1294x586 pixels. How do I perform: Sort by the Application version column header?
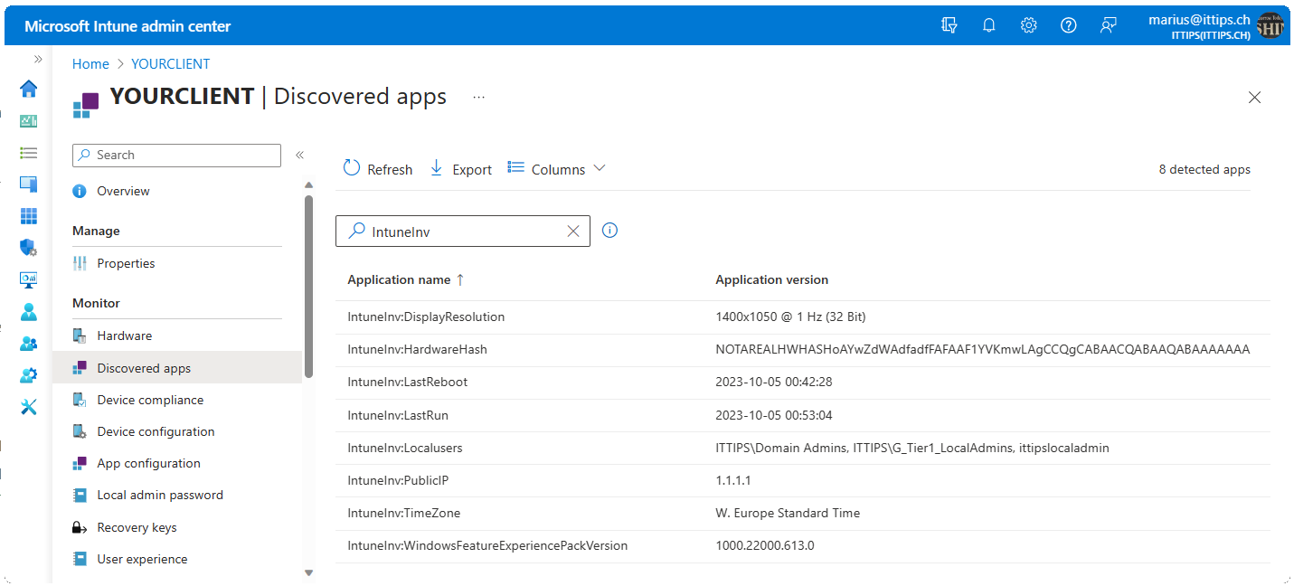click(771, 280)
